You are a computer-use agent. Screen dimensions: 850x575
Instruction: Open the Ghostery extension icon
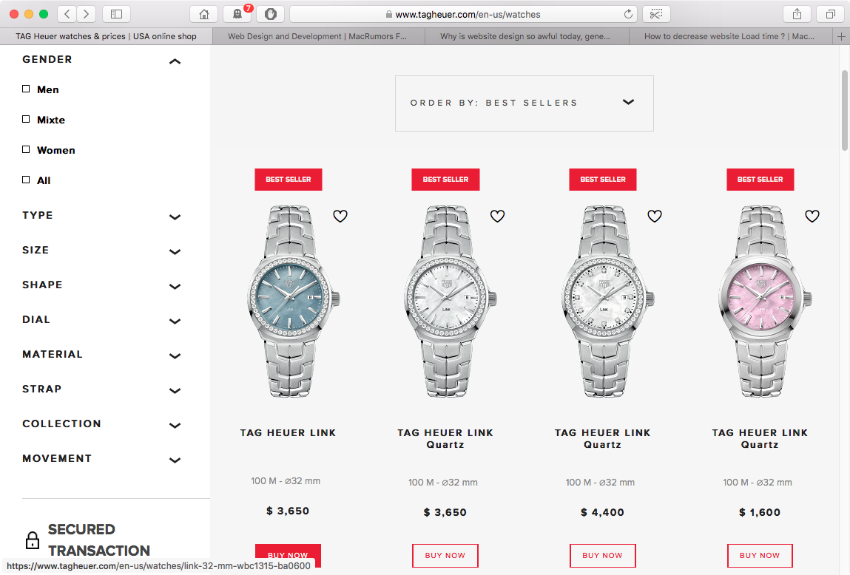tap(237, 14)
